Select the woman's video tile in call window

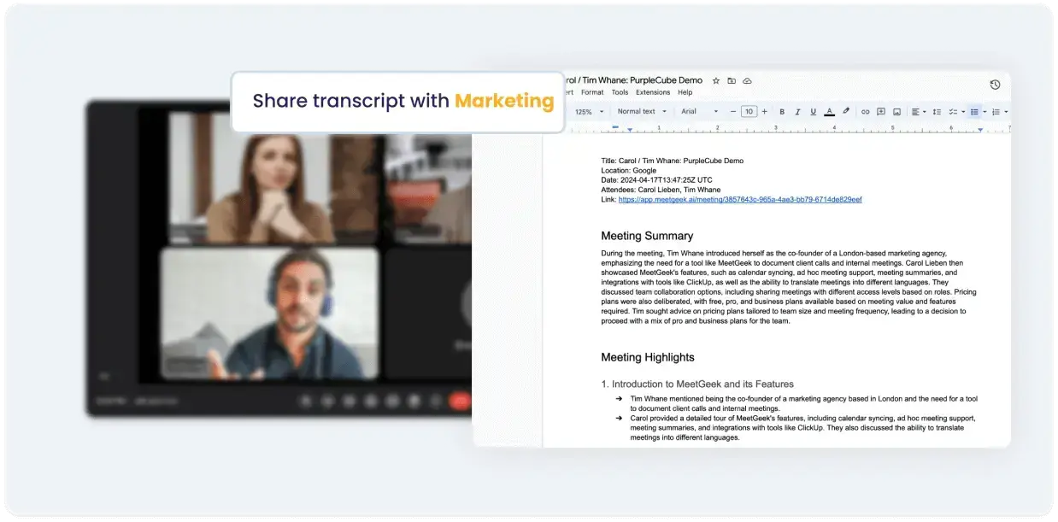click(x=272, y=177)
